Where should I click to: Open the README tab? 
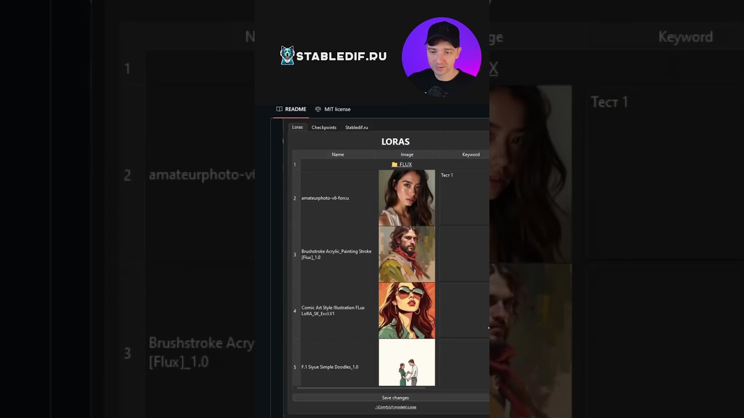[x=291, y=109]
